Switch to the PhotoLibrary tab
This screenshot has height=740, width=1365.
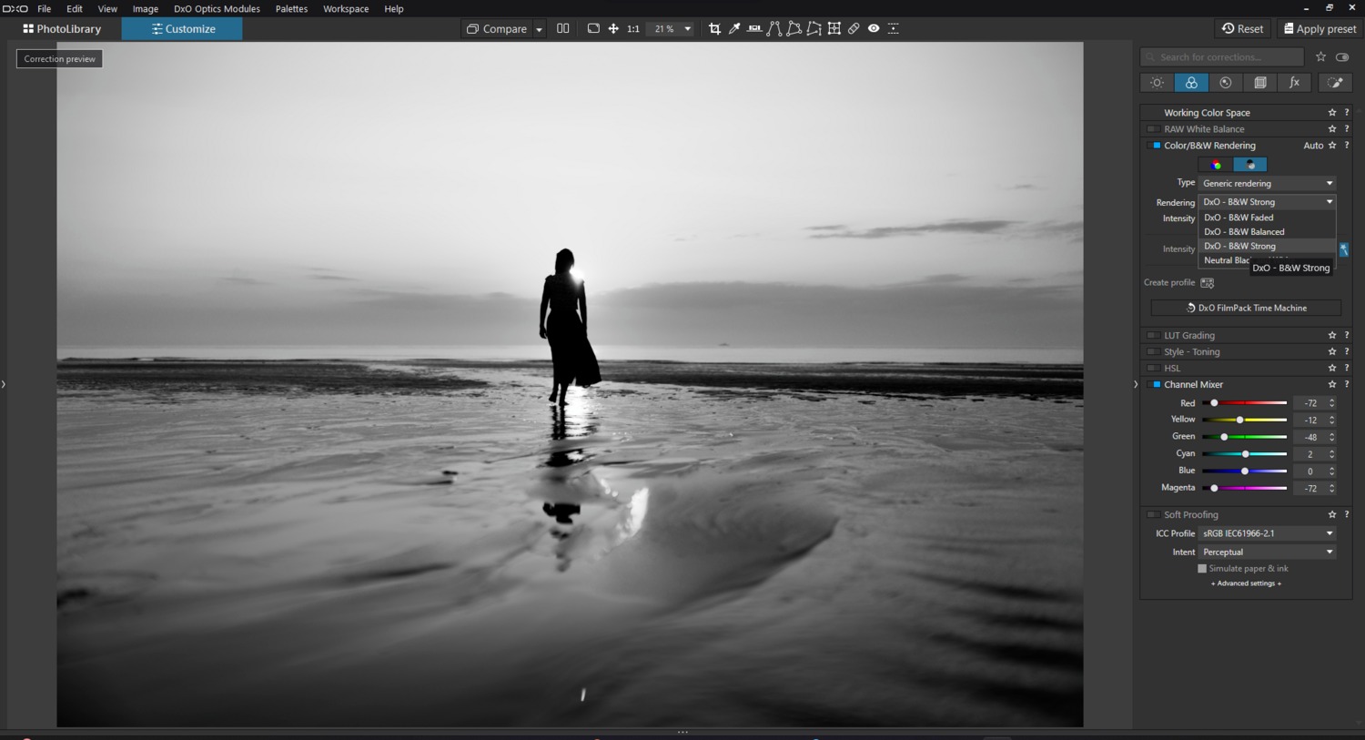coord(62,29)
